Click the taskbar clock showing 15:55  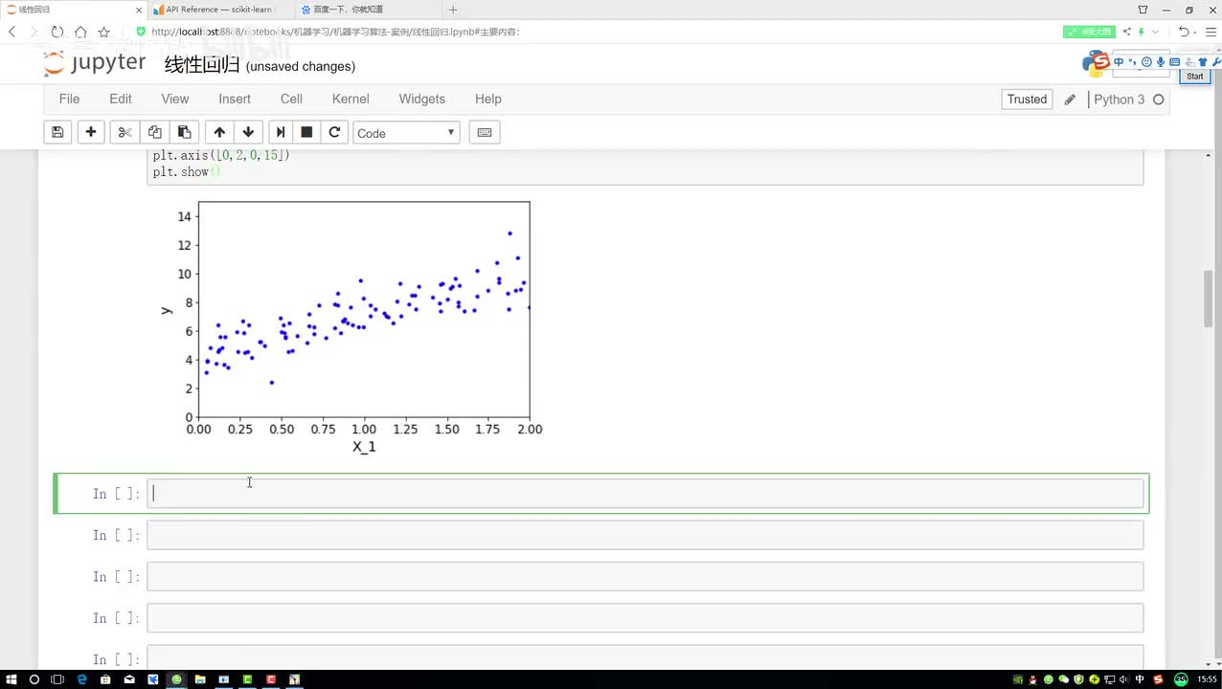pyautogui.click(x=1208, y=679)
